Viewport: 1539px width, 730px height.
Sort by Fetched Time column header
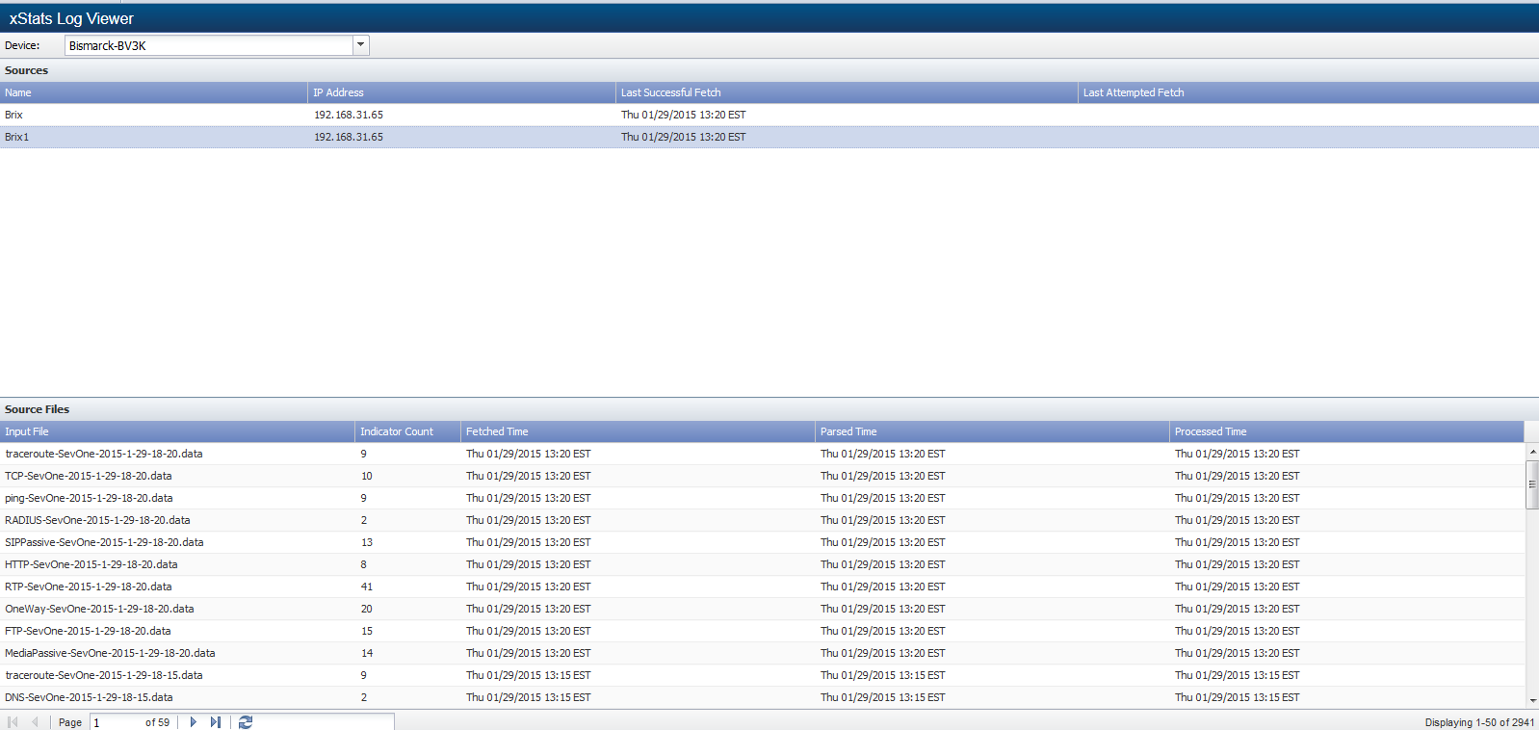639,431
